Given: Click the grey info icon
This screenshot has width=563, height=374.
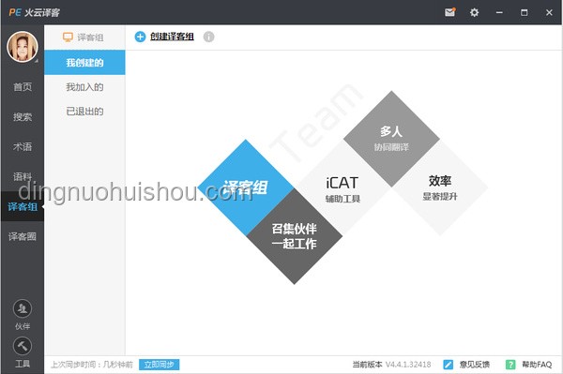Looking at the screenshot, I should click(208, 37).
